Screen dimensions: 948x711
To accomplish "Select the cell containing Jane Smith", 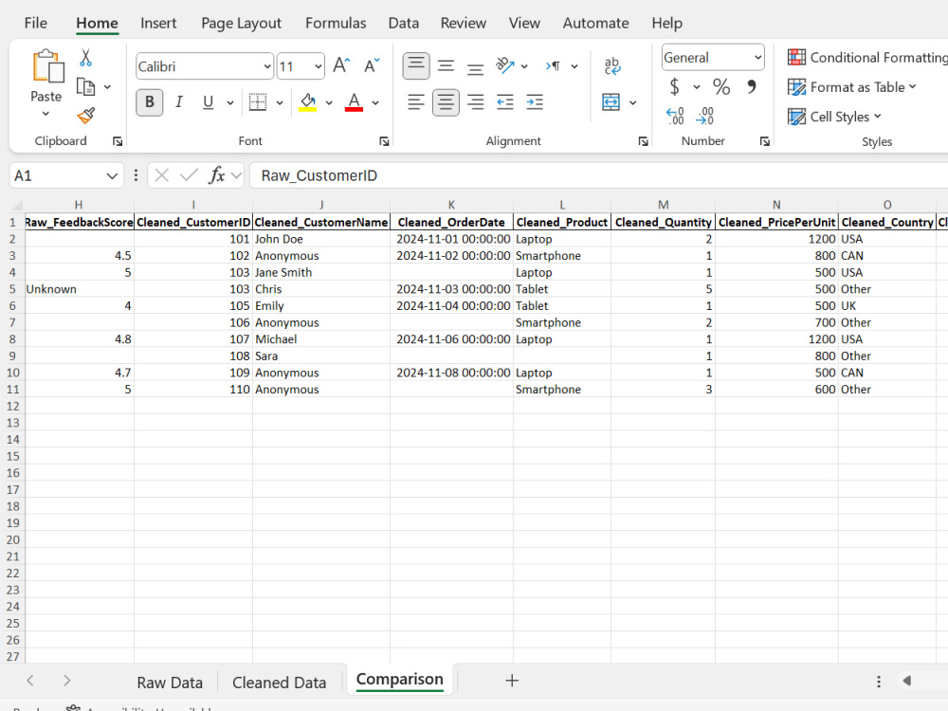I will click(x=321, y=273).
